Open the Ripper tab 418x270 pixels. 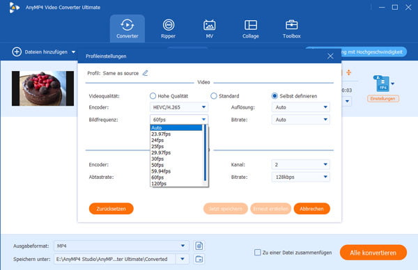(168, 29)
